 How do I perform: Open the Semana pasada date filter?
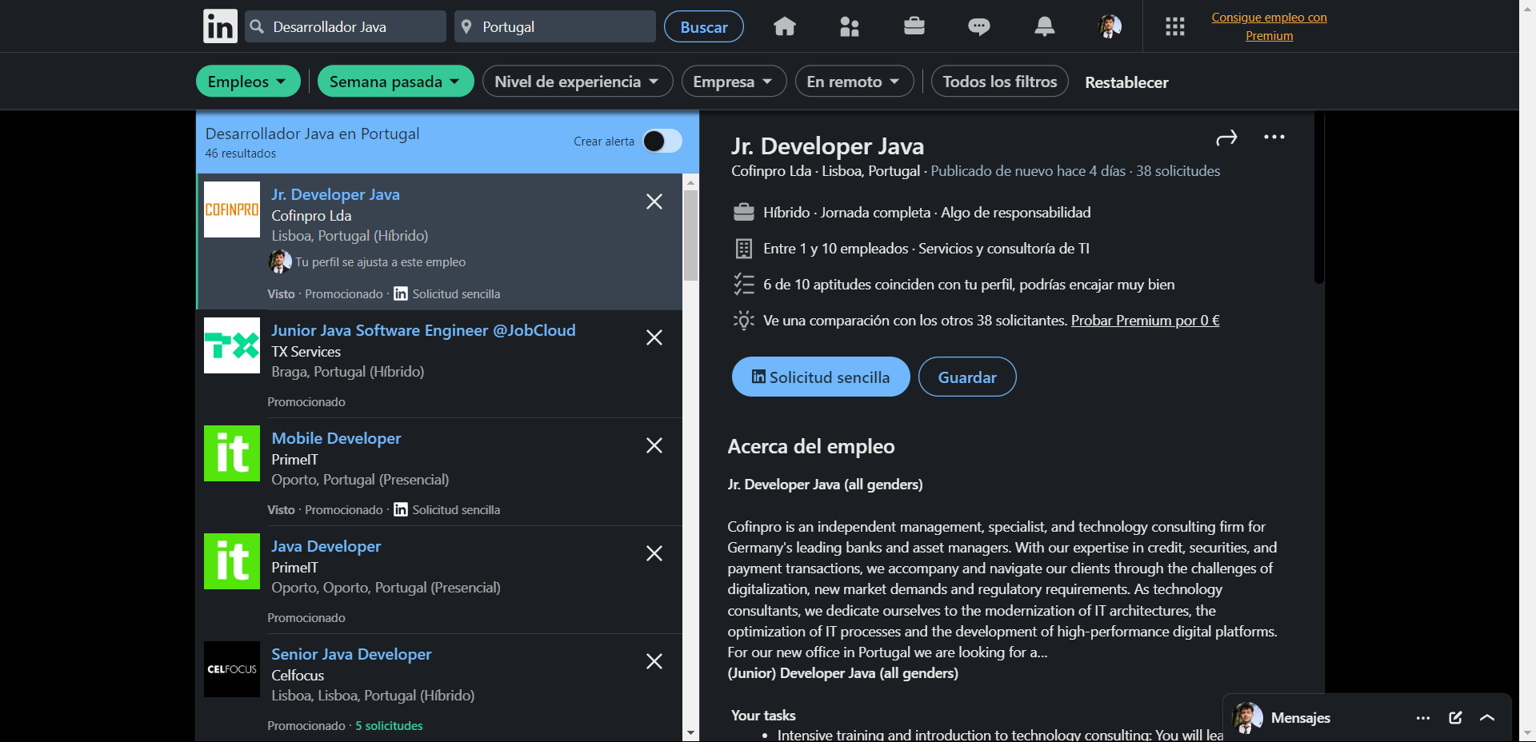(396, 81)
